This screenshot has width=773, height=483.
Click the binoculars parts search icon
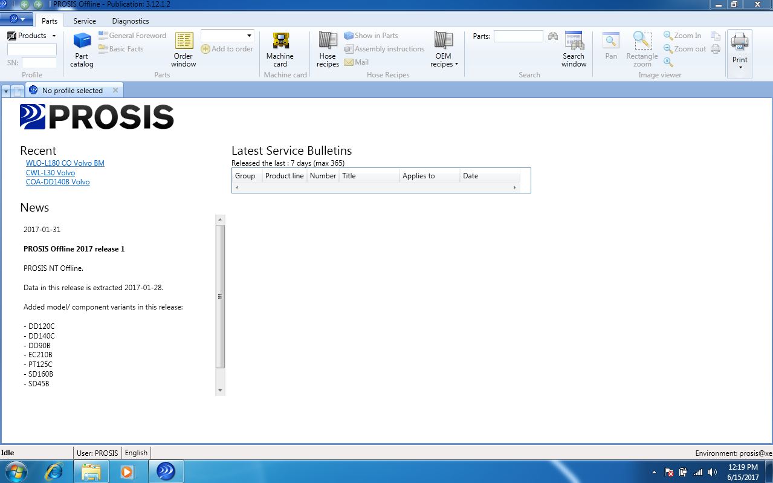click(552, 36)
